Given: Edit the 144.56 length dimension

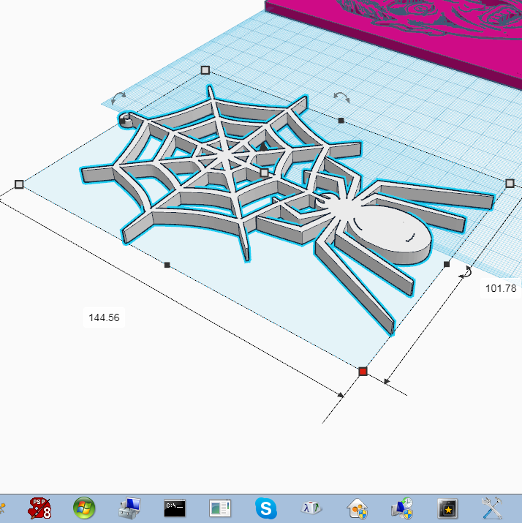Looking at the screenshot, I should click(x=104, y=317).
